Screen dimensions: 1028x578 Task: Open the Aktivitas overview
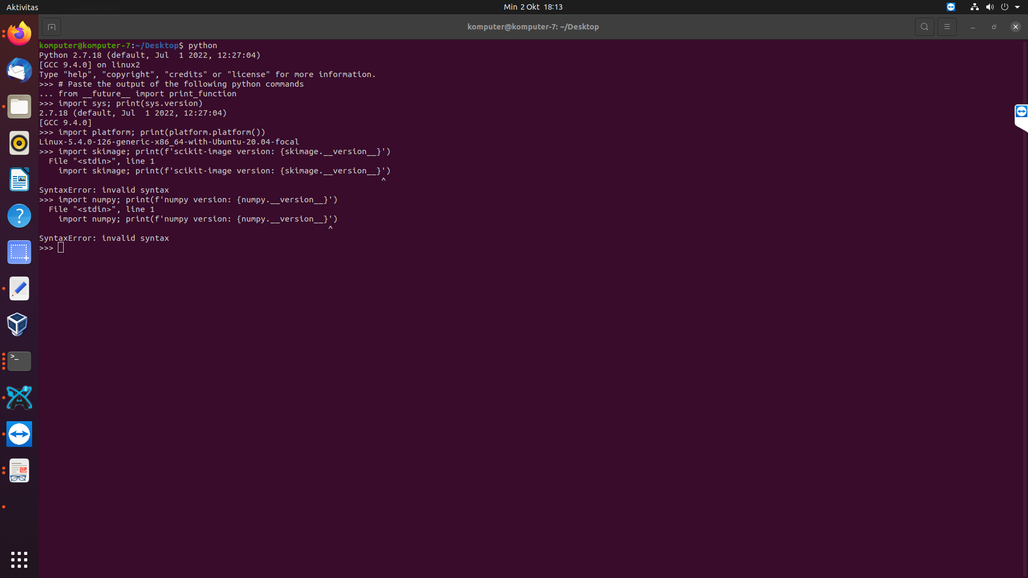tap(22, 7)
